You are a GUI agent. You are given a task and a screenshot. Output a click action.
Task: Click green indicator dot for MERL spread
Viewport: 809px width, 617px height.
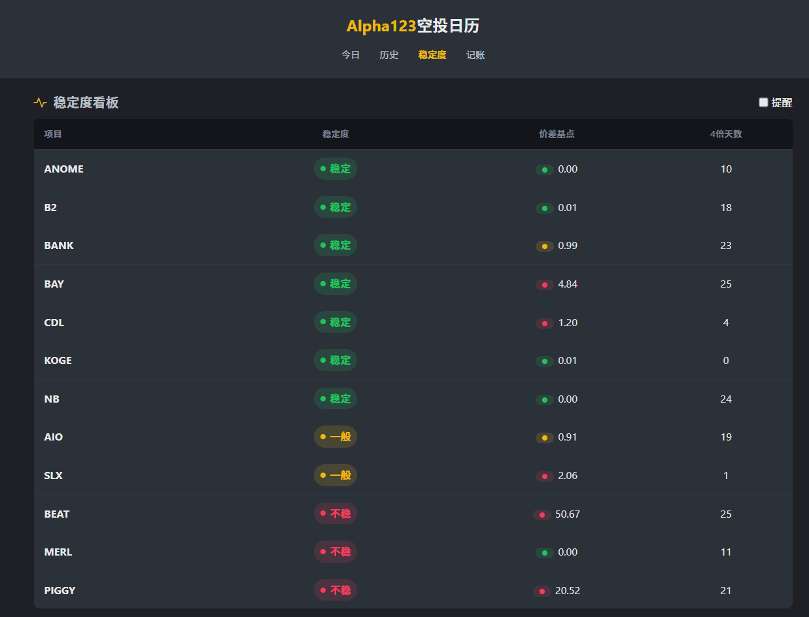point(545,553)
